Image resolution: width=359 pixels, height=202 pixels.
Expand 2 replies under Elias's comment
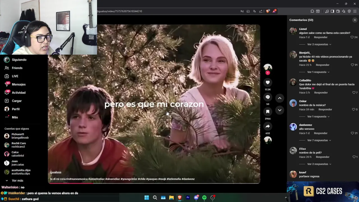tap(319, 164)
